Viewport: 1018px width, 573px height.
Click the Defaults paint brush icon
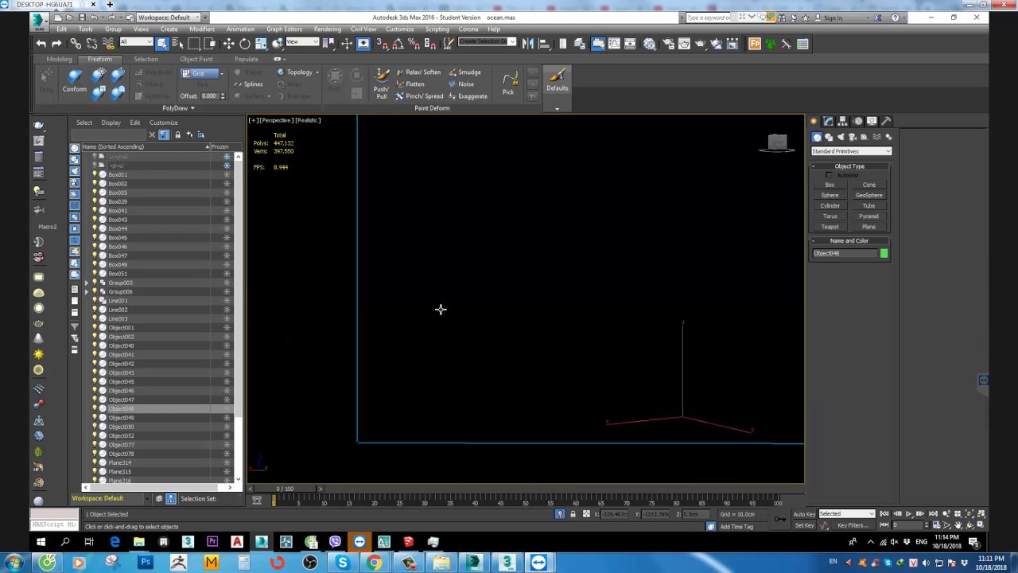(557, 80)
